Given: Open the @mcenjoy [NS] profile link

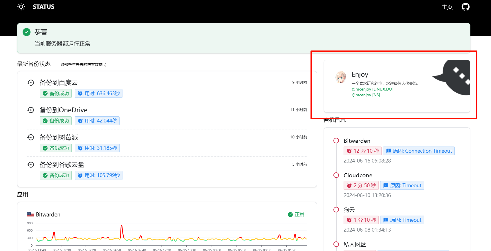Looking at the screenshot, I should pos(366,95).
